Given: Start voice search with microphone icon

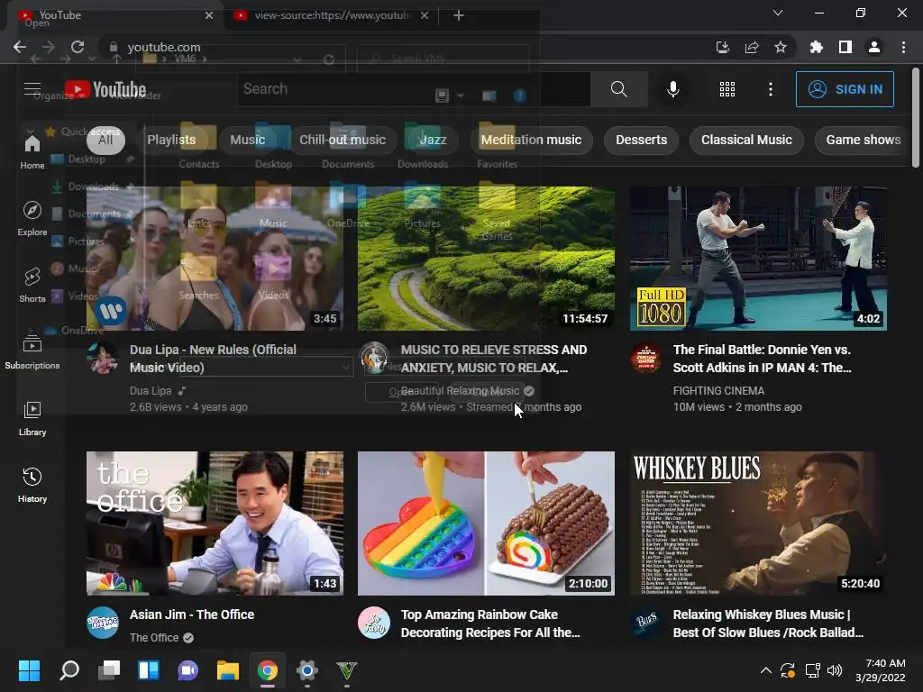Looking at the screenshot, I should tap(672, 89).
